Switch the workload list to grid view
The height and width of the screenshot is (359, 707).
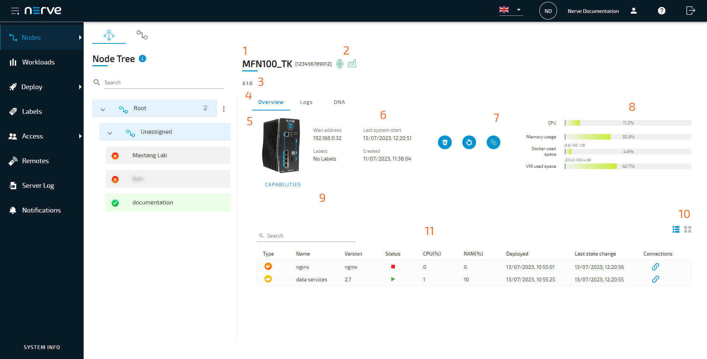687,229
